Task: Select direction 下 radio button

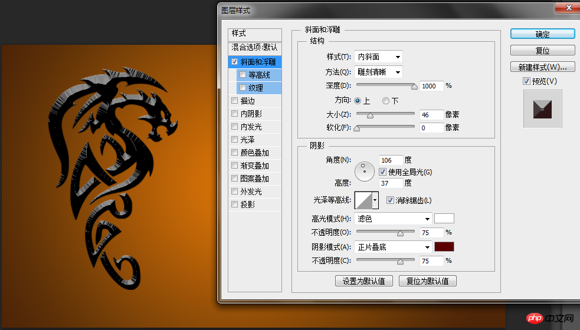Action: tap(386, 101)
